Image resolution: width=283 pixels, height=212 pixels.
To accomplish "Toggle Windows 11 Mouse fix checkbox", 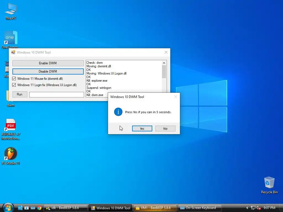I will coord(14,79).
